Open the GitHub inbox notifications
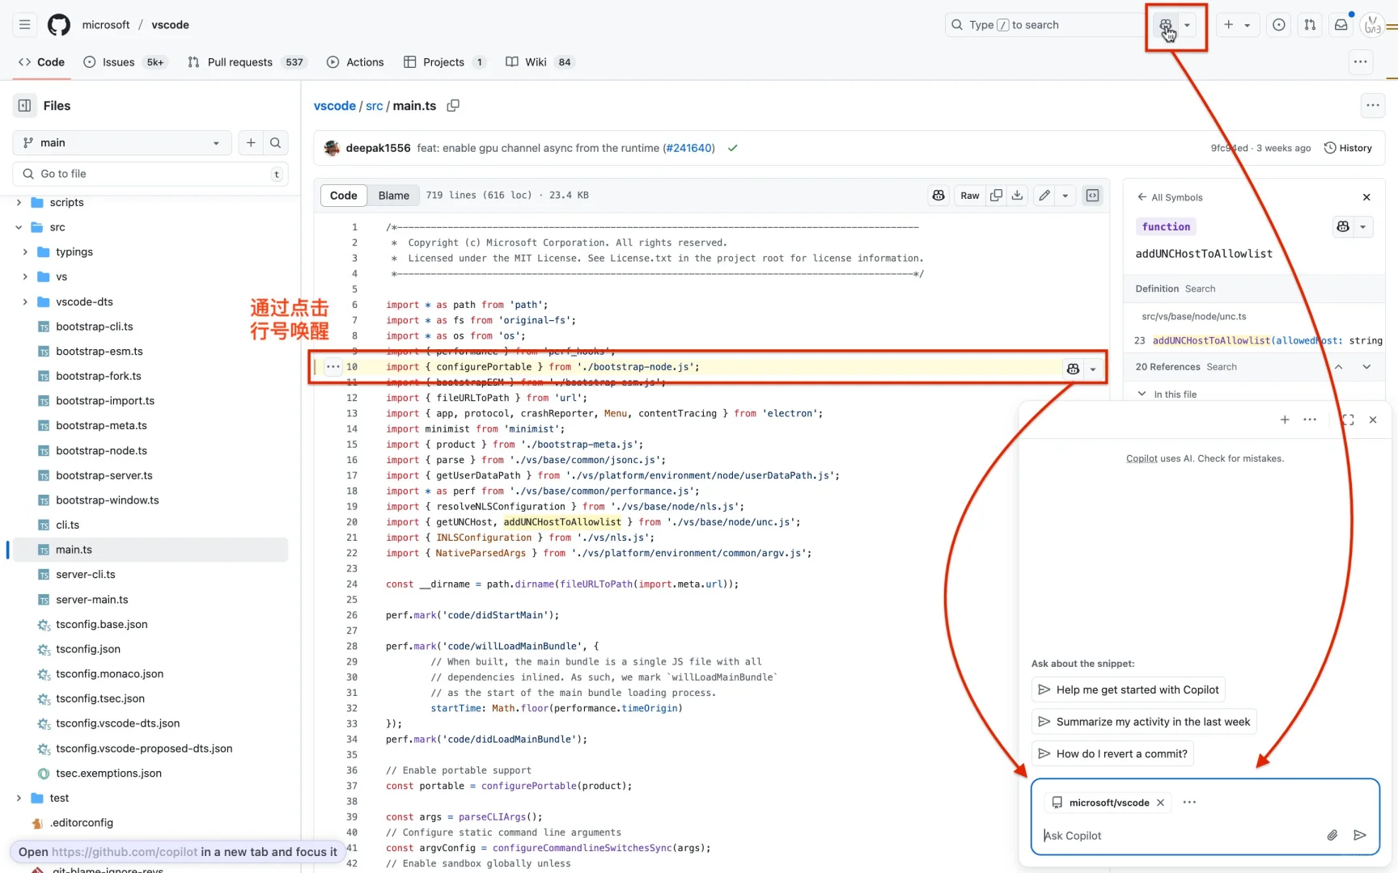 pyautogui.click(x=1341, y=24)
